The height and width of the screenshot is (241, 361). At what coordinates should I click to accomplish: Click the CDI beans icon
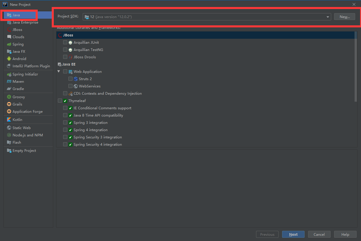point(70,94)
